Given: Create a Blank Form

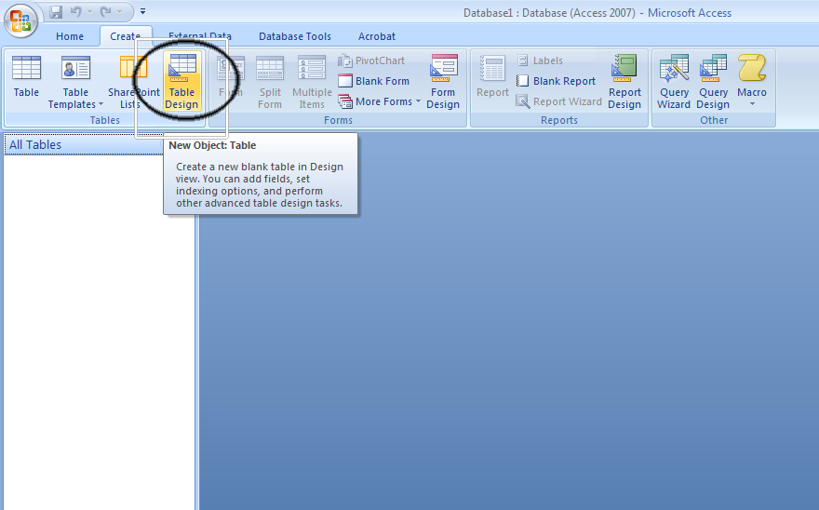Looking at the screenshot, I should 374,81.
